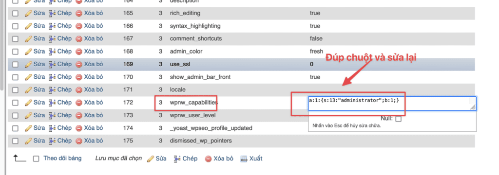Click the red delete icon in row 167
Viewport: 499px width, 175px height.
tap(79, 39)
